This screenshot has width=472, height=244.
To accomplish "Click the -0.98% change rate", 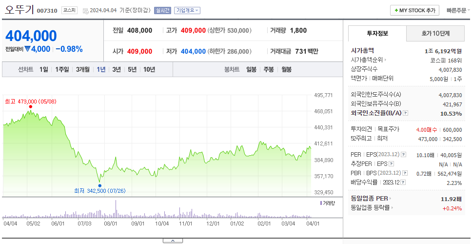I will (x=69, y=49).
